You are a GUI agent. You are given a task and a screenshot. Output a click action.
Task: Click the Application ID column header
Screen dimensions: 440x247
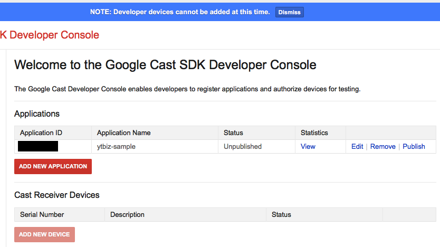click(x=53, y=133)
